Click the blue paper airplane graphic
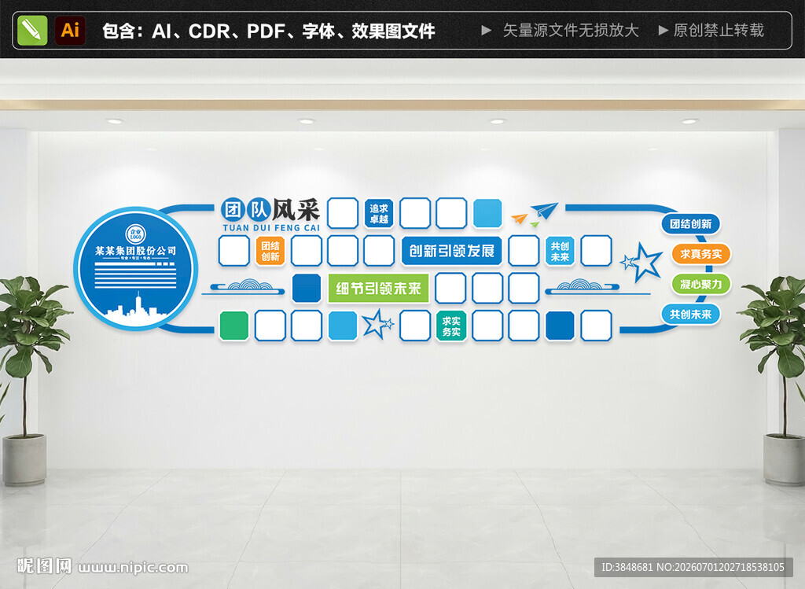Viewport: 805px width, 589px height. click(x=544, y=210)
